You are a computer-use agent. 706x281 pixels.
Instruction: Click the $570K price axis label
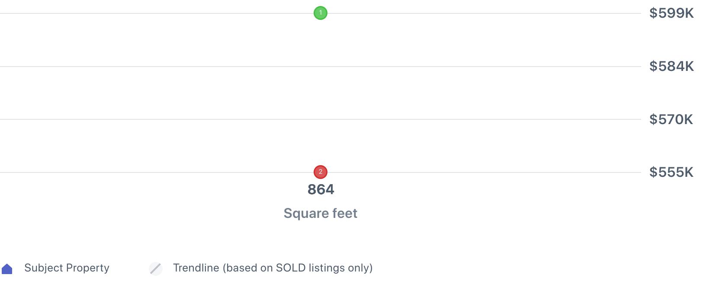(671, 119)
